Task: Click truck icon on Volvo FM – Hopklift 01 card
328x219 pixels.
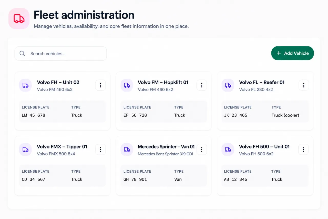Action: 127,85
